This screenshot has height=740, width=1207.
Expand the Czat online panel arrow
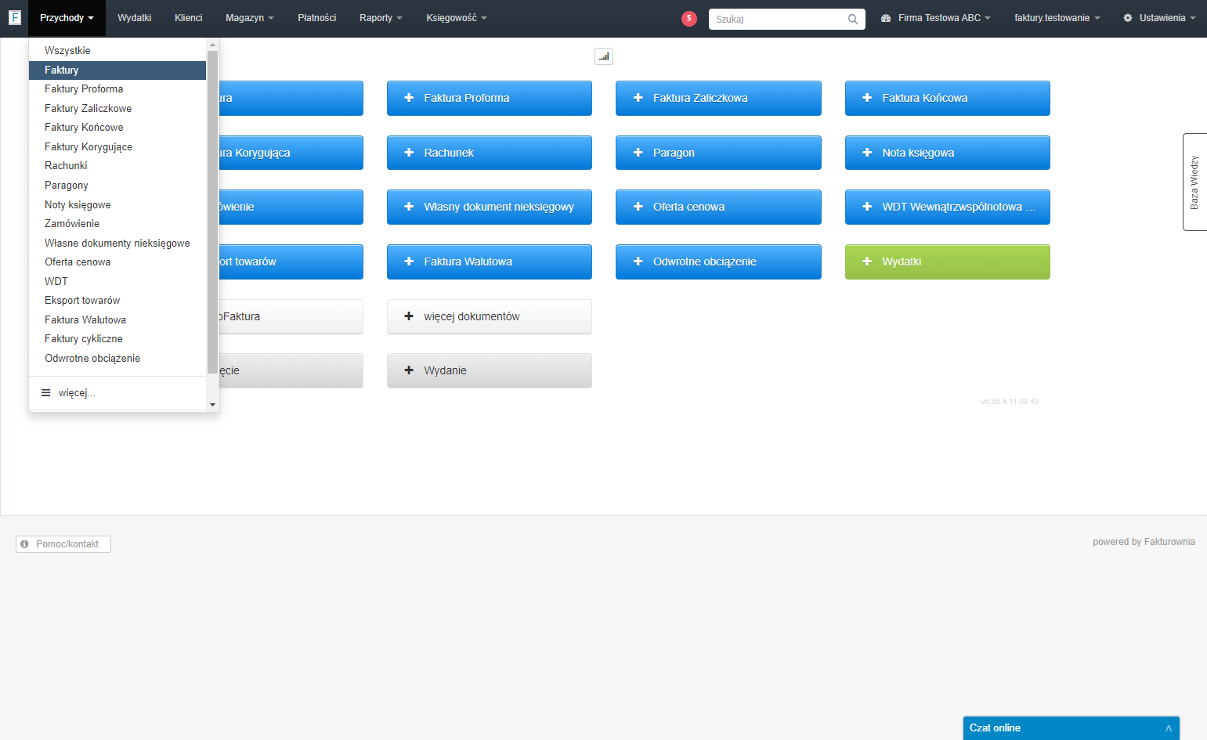click(1169, 728)
